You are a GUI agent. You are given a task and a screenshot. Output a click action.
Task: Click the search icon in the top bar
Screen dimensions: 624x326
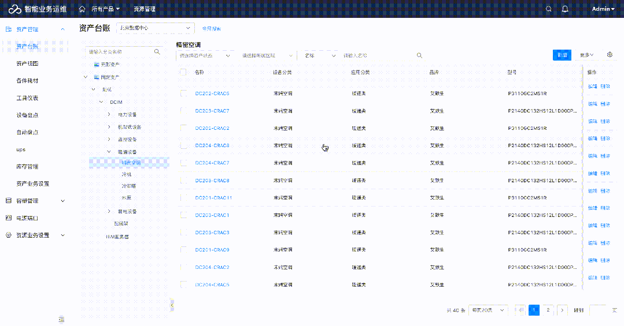coord(549,9)
